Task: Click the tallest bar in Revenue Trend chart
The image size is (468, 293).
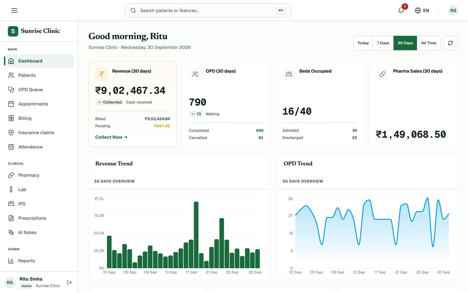Action: (196, 235)
